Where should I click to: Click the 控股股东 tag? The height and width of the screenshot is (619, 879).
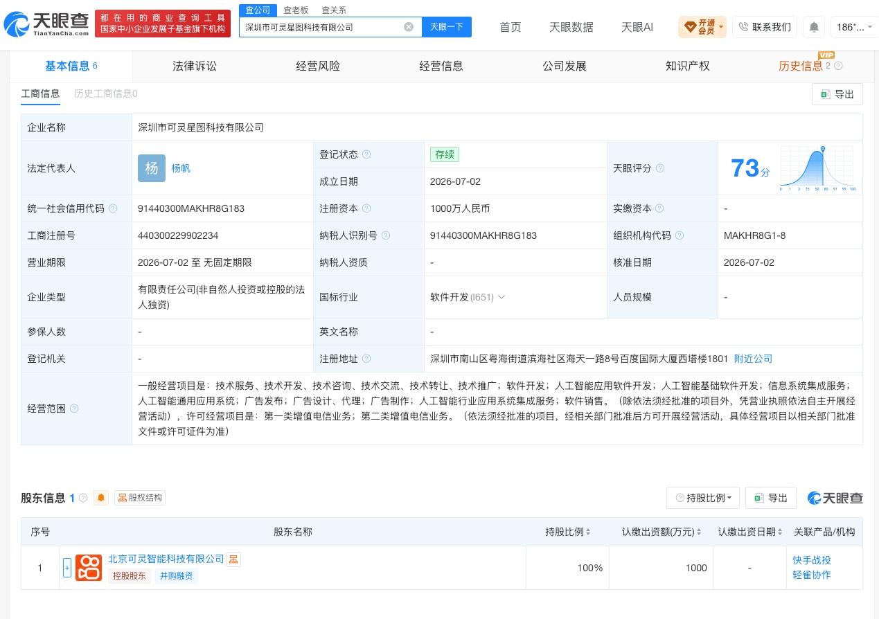[x=130, y=576]
